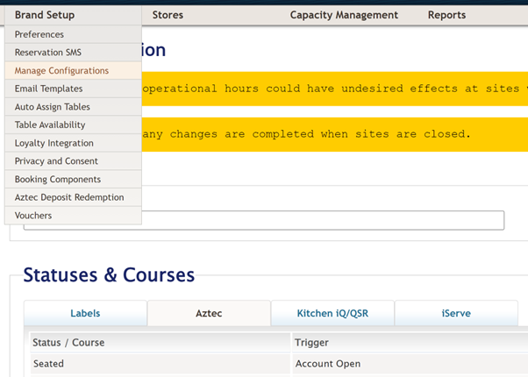Open the Vouchers menu entry
The image size is (528, 377).
pyautogui.click(x=73, y=216)
